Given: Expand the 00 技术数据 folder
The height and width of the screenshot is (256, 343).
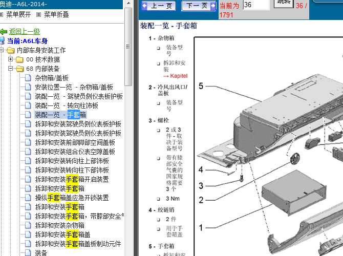Looking at the screenshot, I should click(x=10, y=59).
